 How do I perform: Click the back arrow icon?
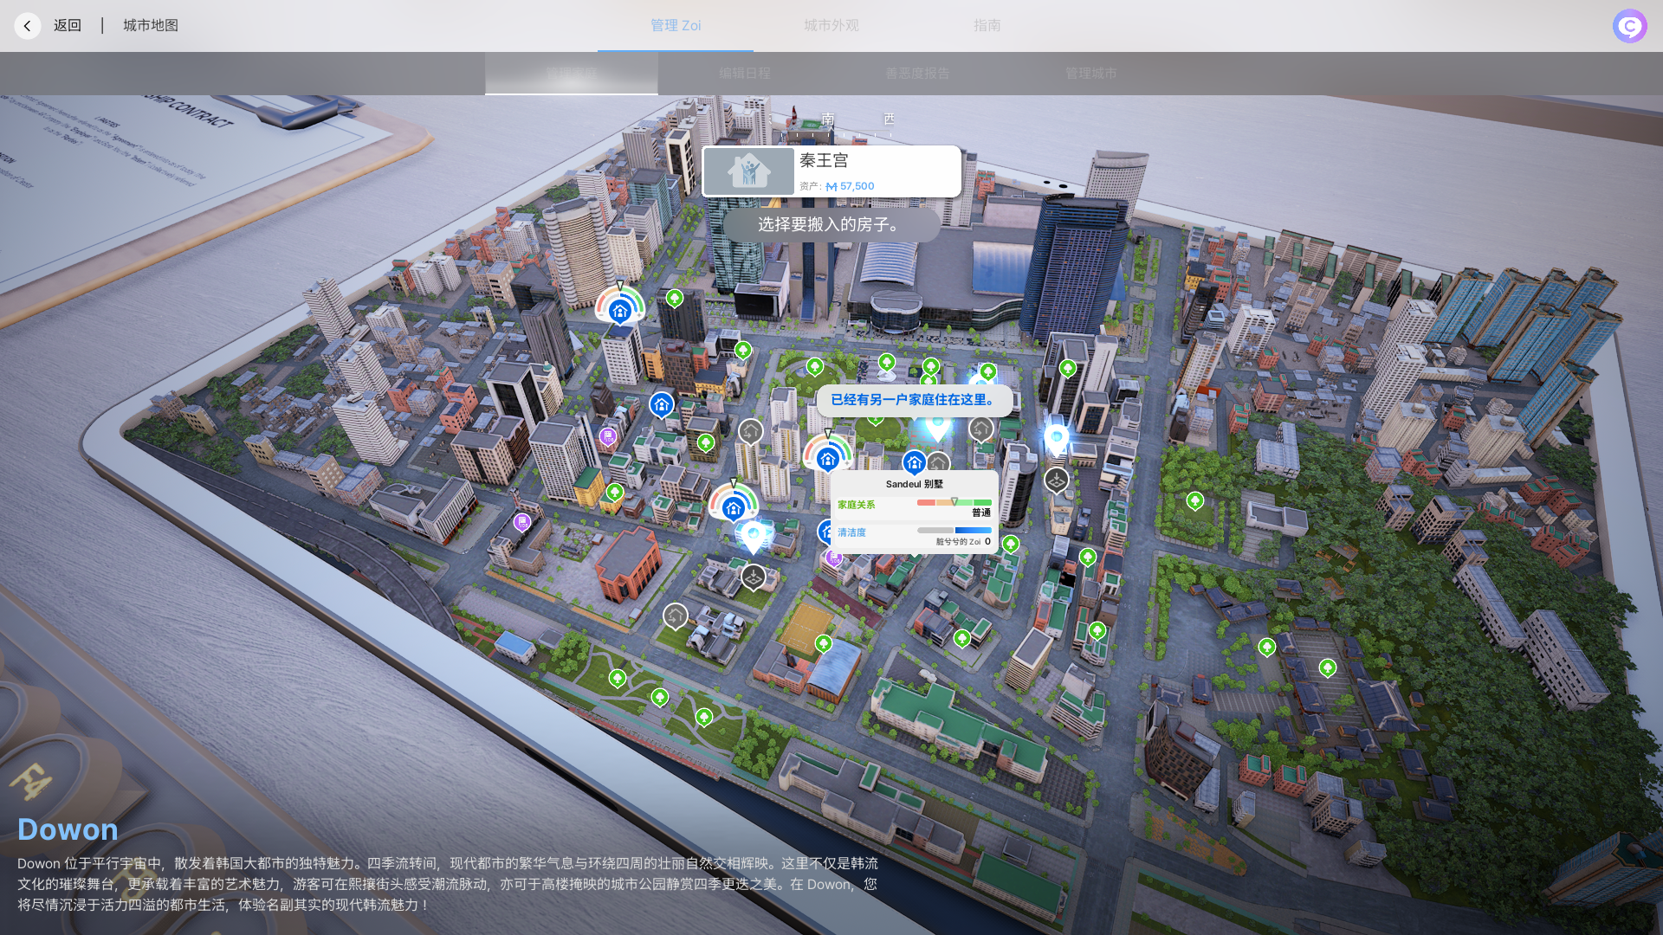point(28,26)
